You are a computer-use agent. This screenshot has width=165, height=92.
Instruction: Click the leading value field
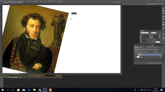(x=156, y=36)
